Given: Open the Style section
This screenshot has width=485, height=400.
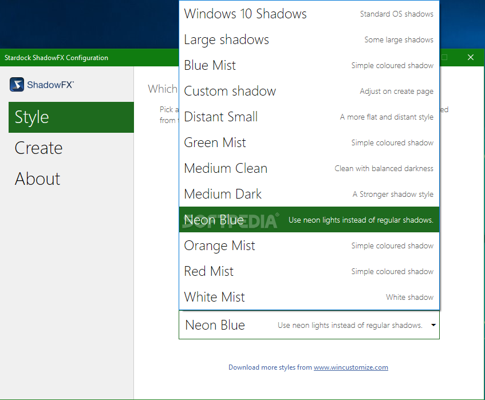Looking at the screenshot, I should [71, 117].
